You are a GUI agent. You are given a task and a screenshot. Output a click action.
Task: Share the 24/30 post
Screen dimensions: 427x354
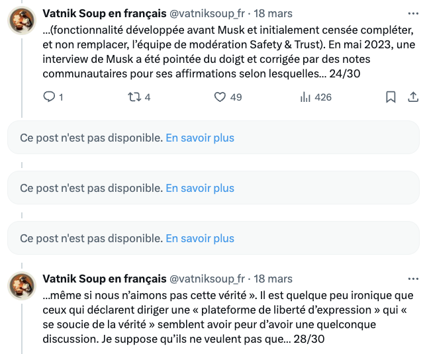pos(413,97)
